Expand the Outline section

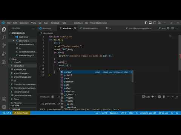tap(15, 106)
